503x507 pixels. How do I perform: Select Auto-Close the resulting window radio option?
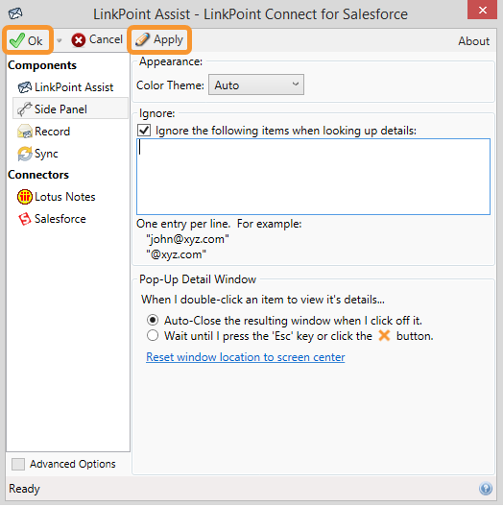coord(153,320)
